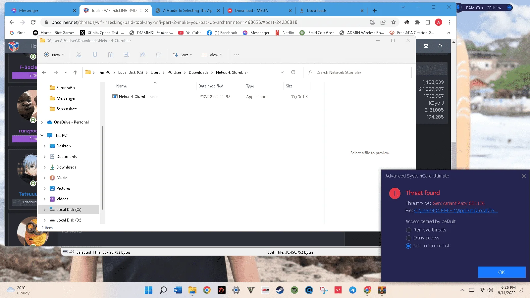Expand the Music tree node
The image size is (530, 298).
pos(45,178)
